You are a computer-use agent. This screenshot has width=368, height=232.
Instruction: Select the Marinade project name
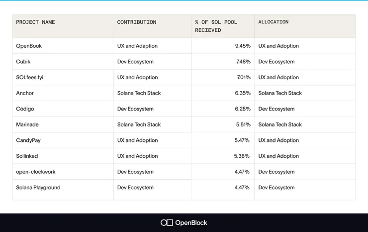[x=27, y=124]
